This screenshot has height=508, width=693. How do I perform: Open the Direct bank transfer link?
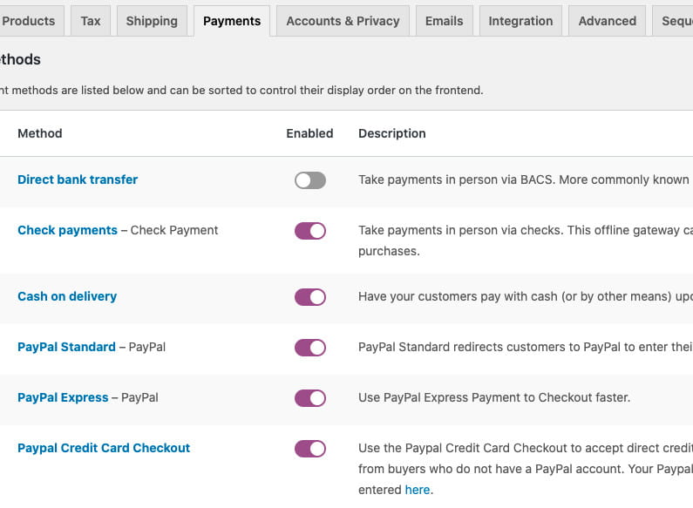[x=78, y=179]
